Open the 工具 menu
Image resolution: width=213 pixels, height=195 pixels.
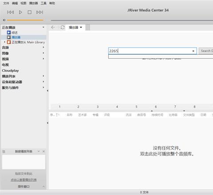43,3
